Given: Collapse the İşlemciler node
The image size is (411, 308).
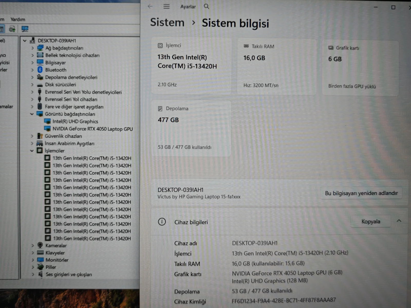Looking at the screenshot, I should [x=32, y=151].
